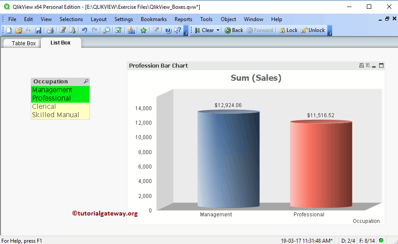Click the Management axis label

point(216,215)
